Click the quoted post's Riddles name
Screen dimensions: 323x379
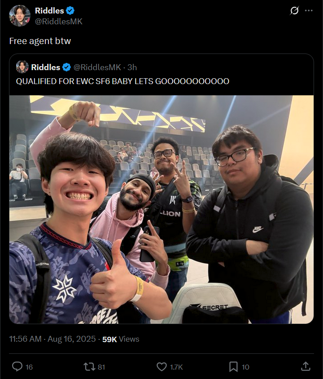[46, 67]
